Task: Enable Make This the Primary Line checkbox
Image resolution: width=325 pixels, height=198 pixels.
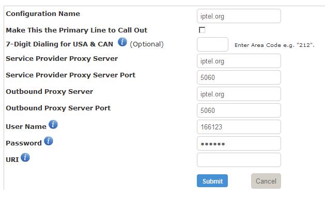Action: click(202, 30)
